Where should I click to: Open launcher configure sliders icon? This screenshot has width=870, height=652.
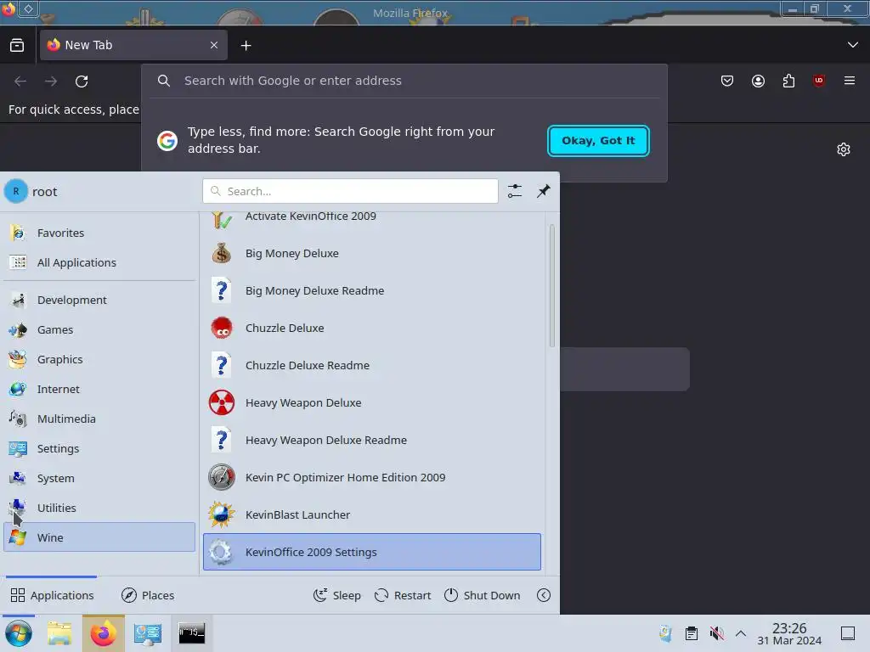515,191
